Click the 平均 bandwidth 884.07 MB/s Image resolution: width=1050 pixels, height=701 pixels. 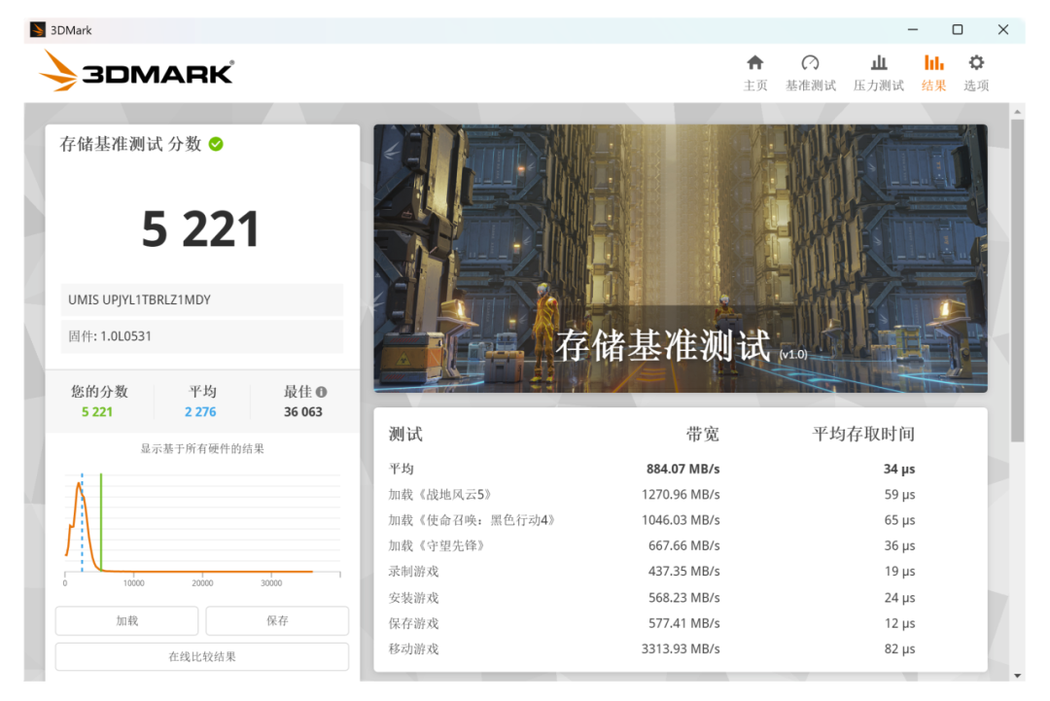coord(683,469)
